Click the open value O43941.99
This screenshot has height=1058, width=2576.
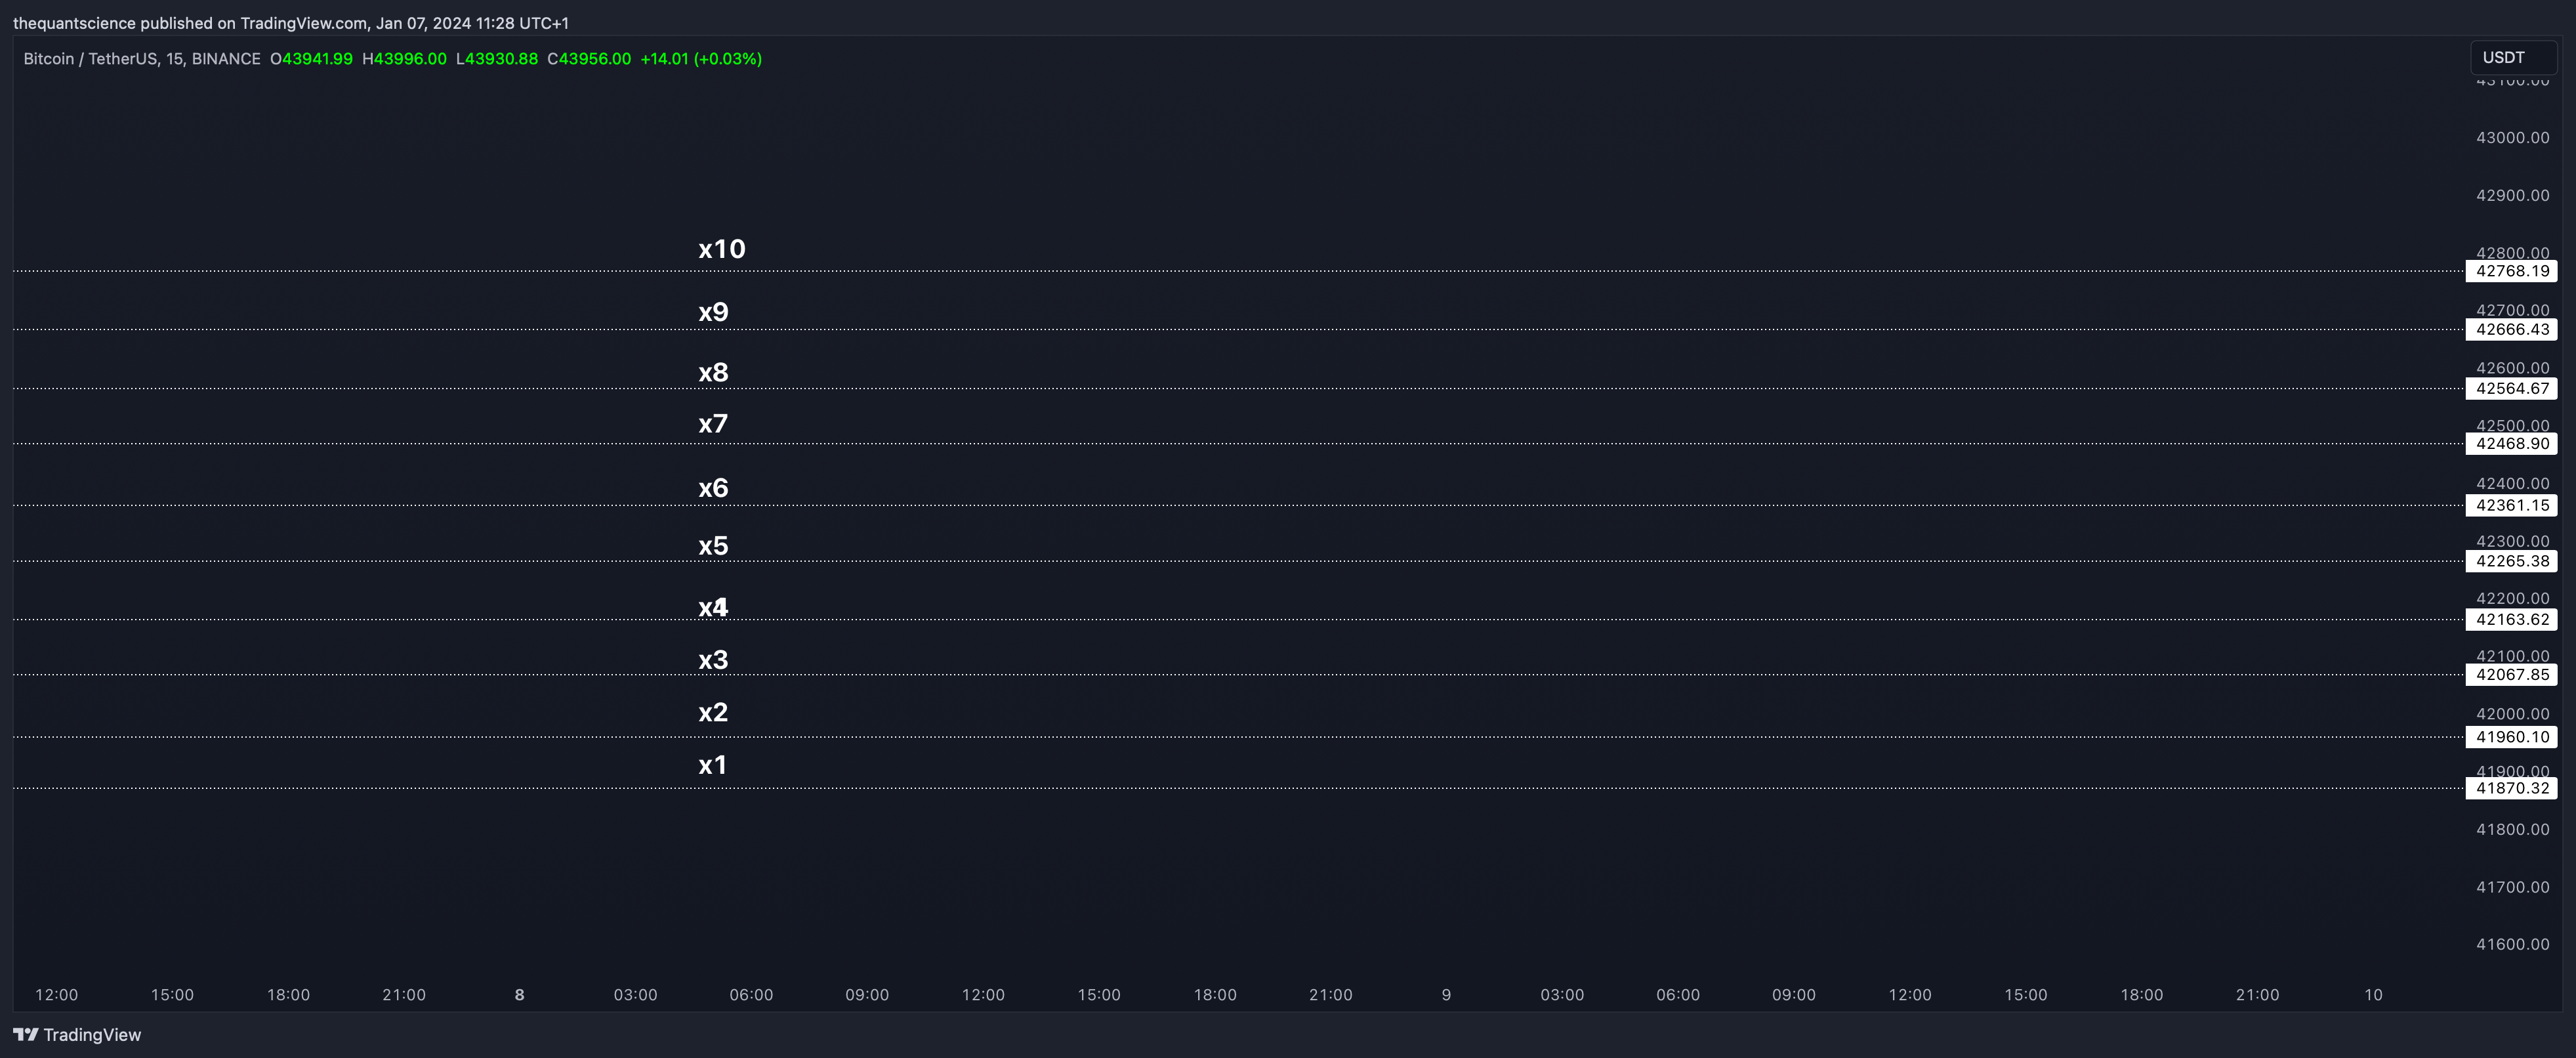coord(311,59)
